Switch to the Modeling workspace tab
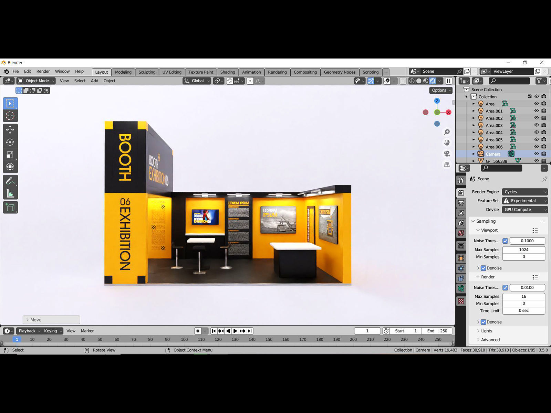551x413 pixels. click(123, 72)
